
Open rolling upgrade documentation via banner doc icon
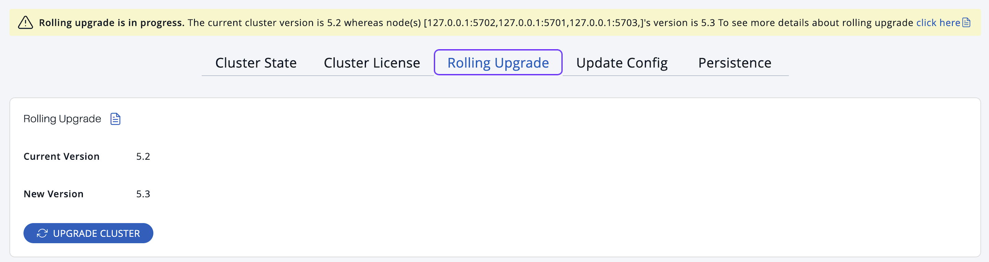pyautogui.click(x=967, y=22)
